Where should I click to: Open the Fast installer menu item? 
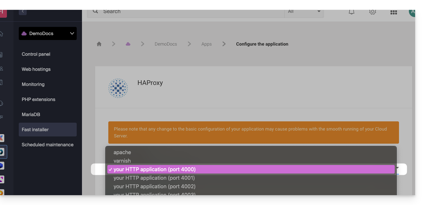coord(35,130)
